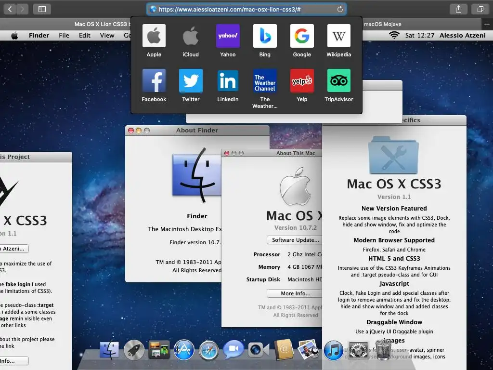493x370 pixels.
Task: Open the Apple logo menu
Action: click(x=14, y=35)
